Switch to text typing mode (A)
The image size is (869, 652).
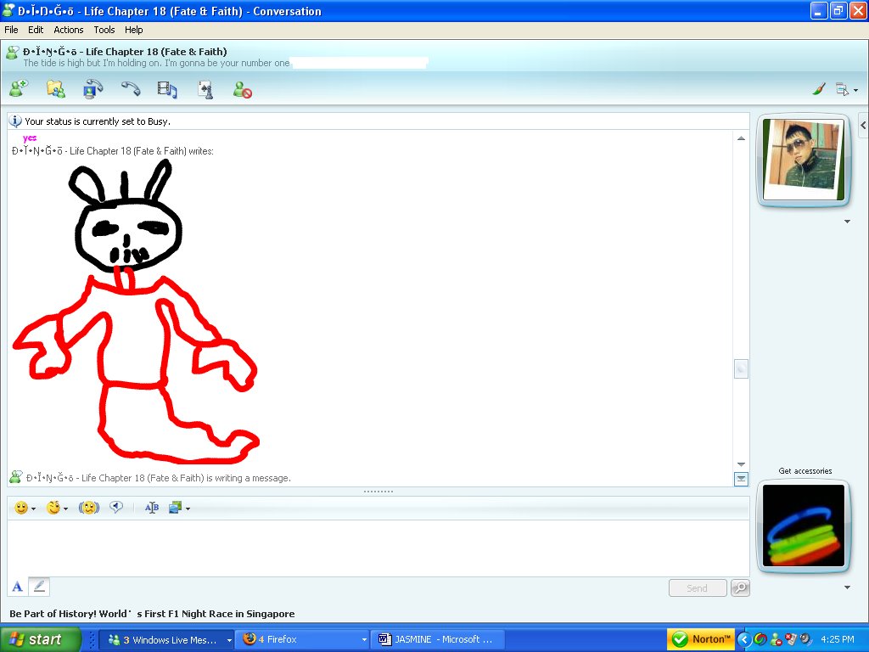(17, 587)
